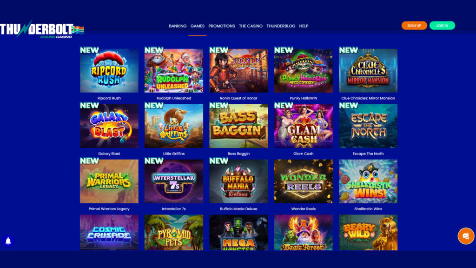Open the Promotions menu item
Image resolution: width=476 pixels, height=268 pixels.
pyautogui.click(x=222, y=26)
